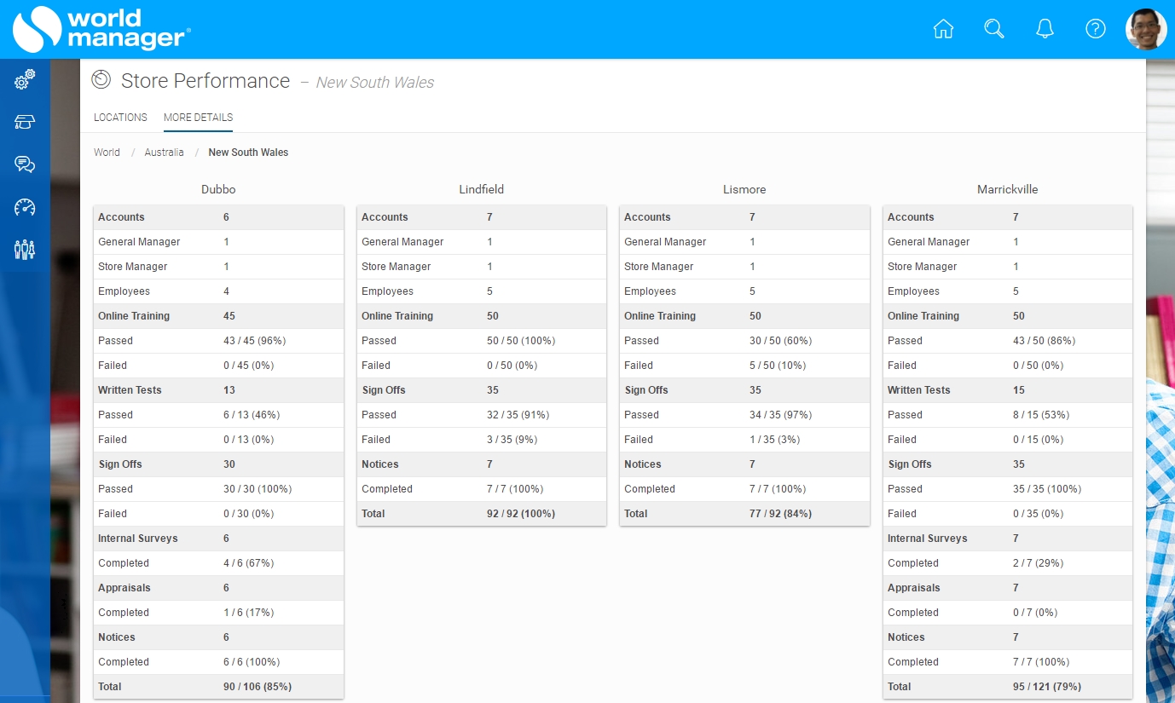
Task: Click Lindfield Notices header row
Action: coord(482,464)
